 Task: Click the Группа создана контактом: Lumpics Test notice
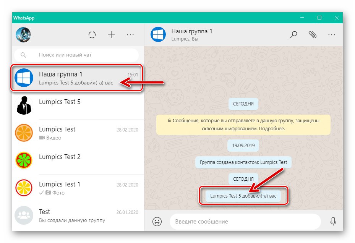pos(243,162)
